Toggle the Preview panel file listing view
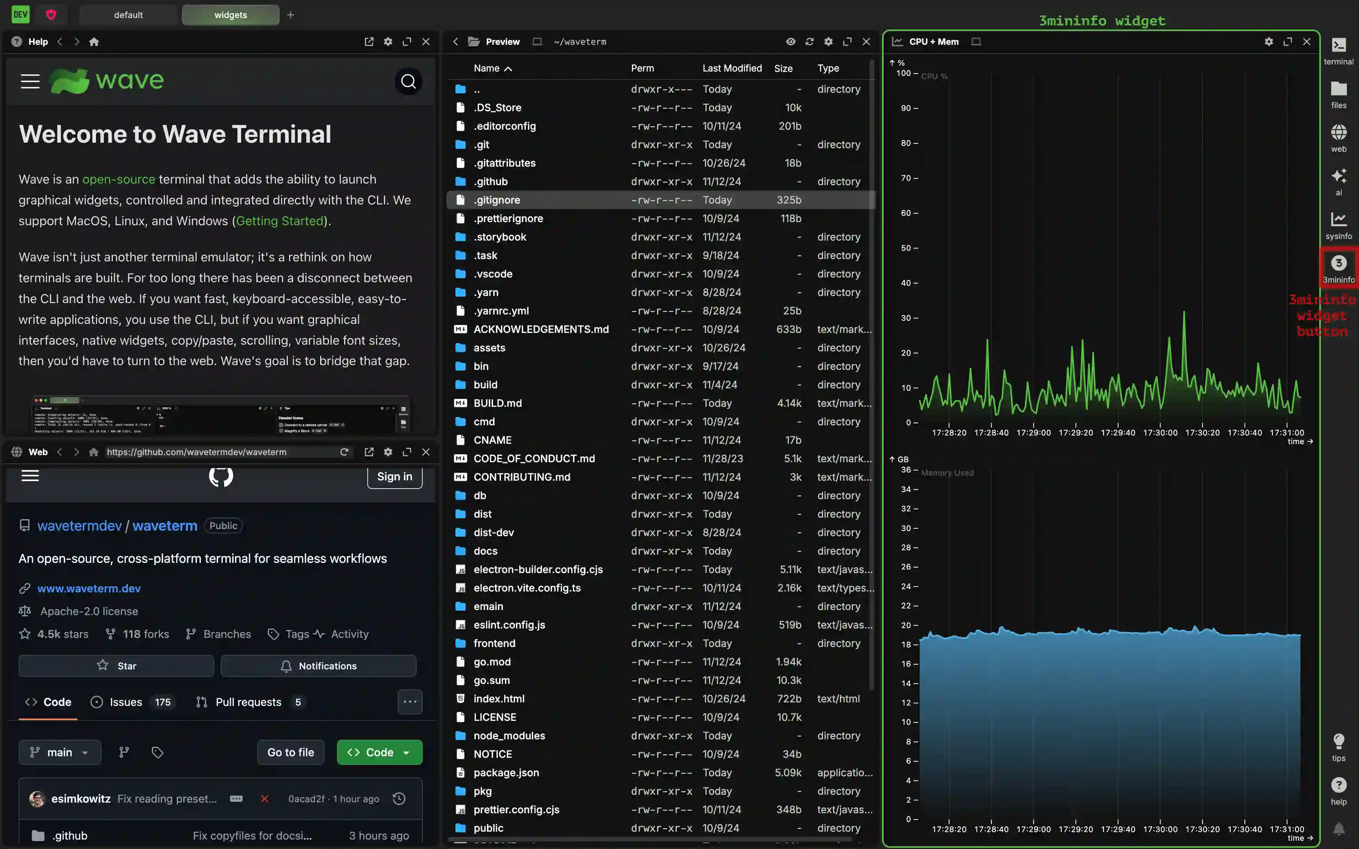Image resolution: width=1359 pixels, height=849 pixels. click(790, 41)
